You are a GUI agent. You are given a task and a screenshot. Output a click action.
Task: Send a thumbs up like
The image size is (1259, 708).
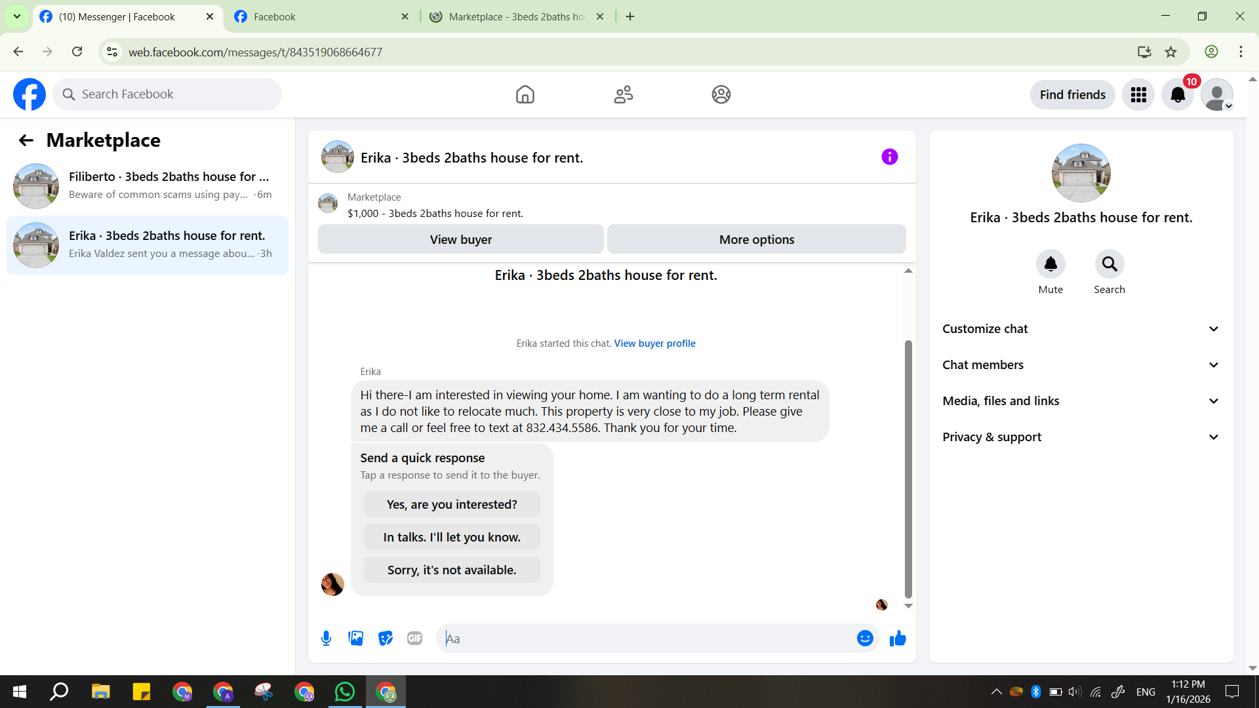(x=898, y=638)
